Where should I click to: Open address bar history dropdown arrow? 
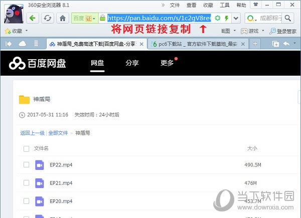click(236, 18)
